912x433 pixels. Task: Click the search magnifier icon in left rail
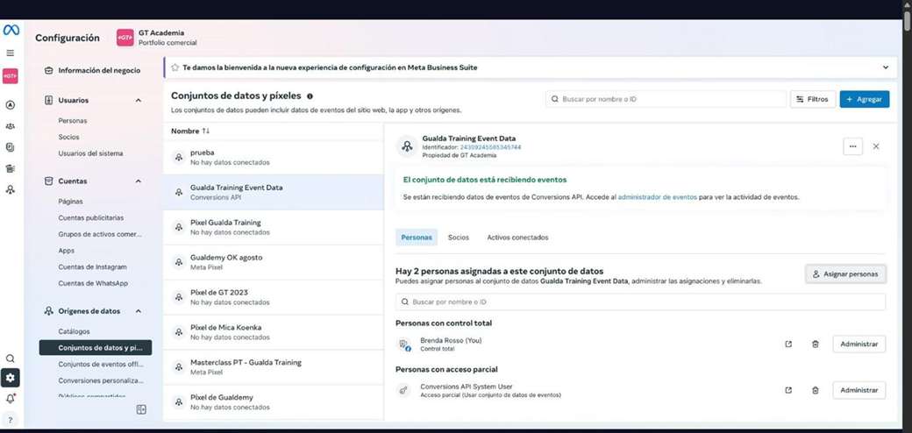coord(10,358)
